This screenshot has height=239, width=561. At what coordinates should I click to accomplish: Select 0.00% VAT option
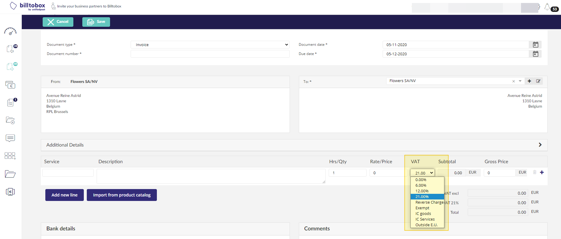click(427, 180)
